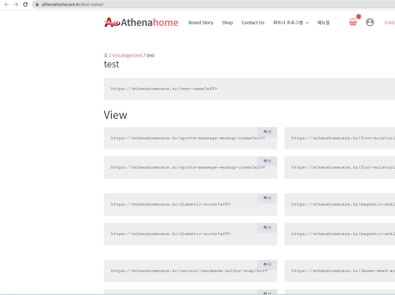
Task: Select first sports-massage-warmup-cream URL text
Action: (x=188, y=138)
